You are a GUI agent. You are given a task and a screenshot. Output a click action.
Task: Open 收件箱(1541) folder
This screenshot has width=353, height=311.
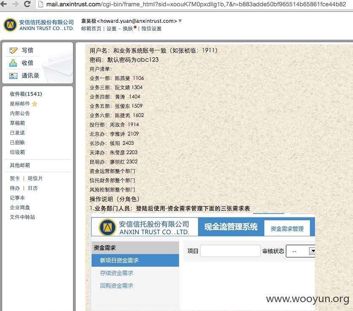point(26,94)
